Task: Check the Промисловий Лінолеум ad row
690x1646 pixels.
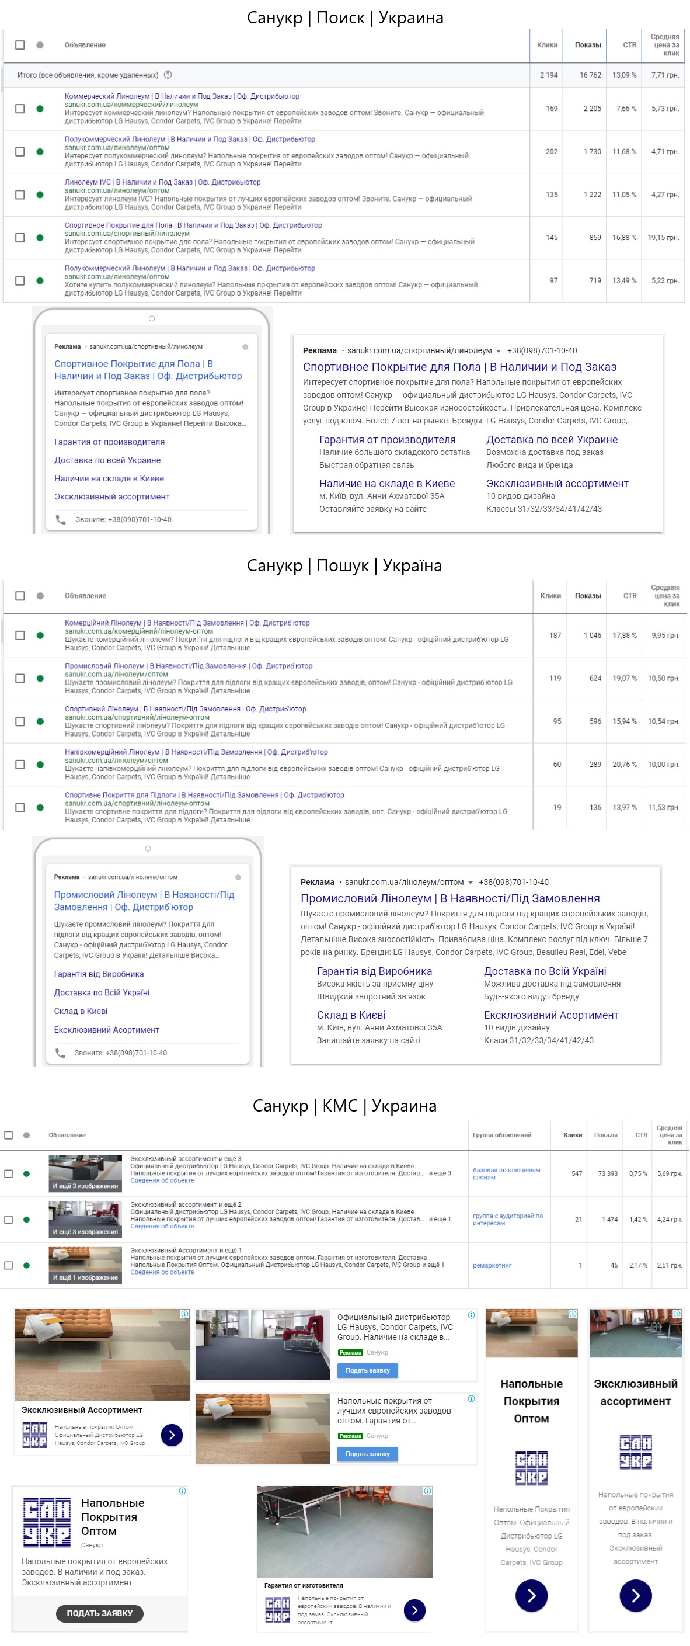Action: pos(20,679)
